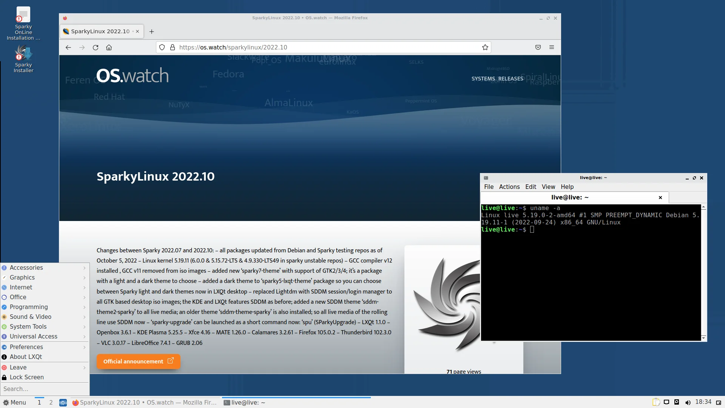The height and width of the screenshot is (408, 725).
Task: Launch the Sparky Installer desktop icon
Action: tap(23, 59)
